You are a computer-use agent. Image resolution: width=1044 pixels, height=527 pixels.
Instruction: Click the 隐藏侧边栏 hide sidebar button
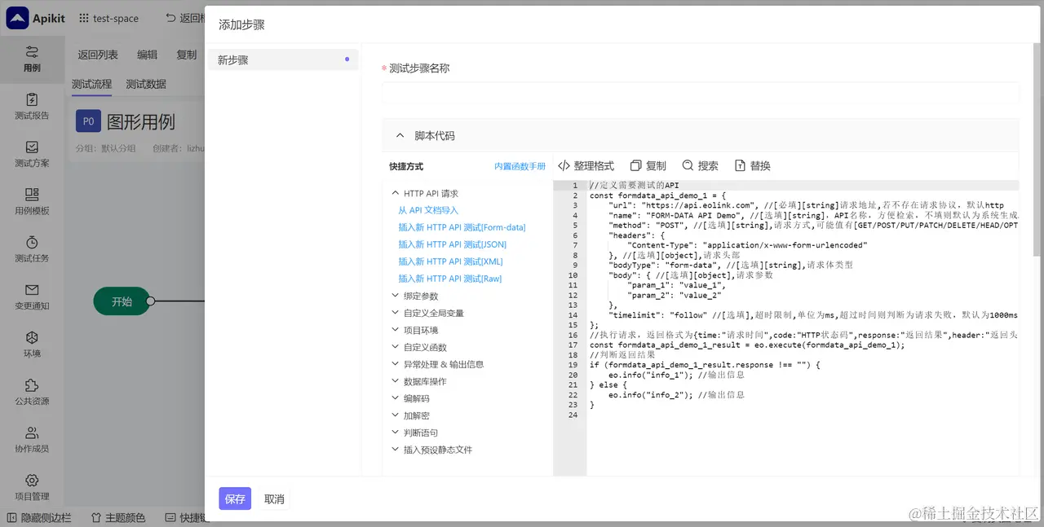(x=38, y=517)
